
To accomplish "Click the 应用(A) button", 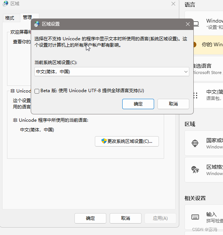I will 160,218.
